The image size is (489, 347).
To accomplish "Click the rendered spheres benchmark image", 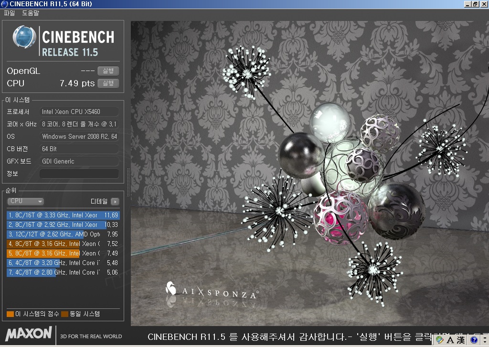I will 309,173.
